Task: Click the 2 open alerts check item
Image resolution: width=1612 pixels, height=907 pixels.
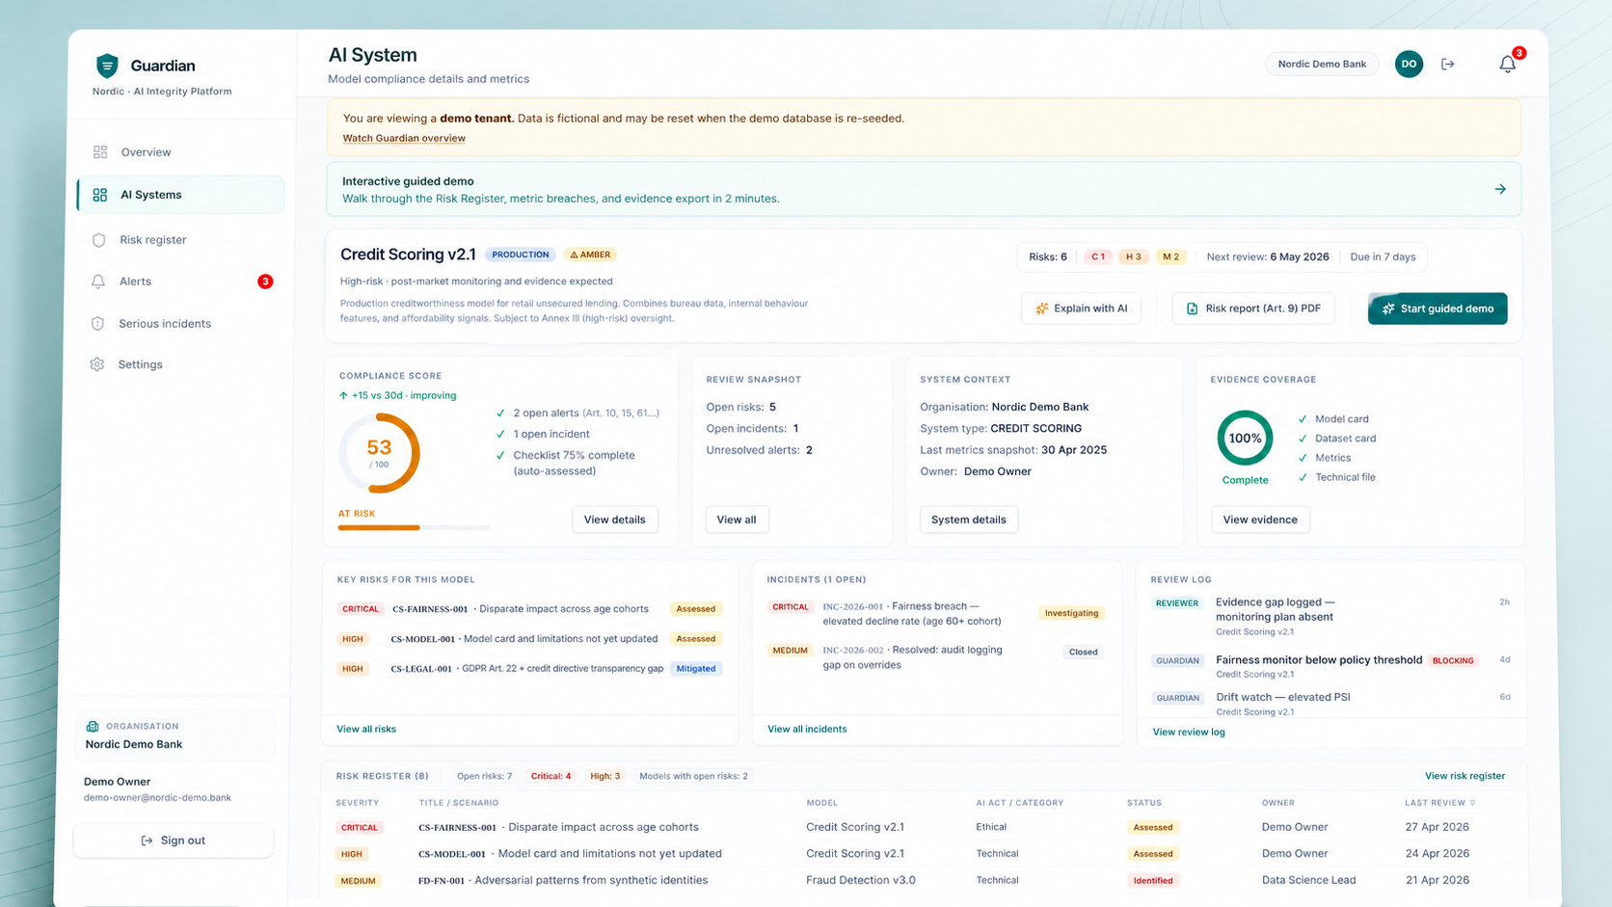Action: pos(578,413)
